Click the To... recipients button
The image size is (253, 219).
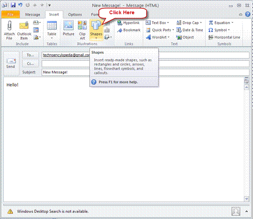pyautogui.click(x=30, y=55)
